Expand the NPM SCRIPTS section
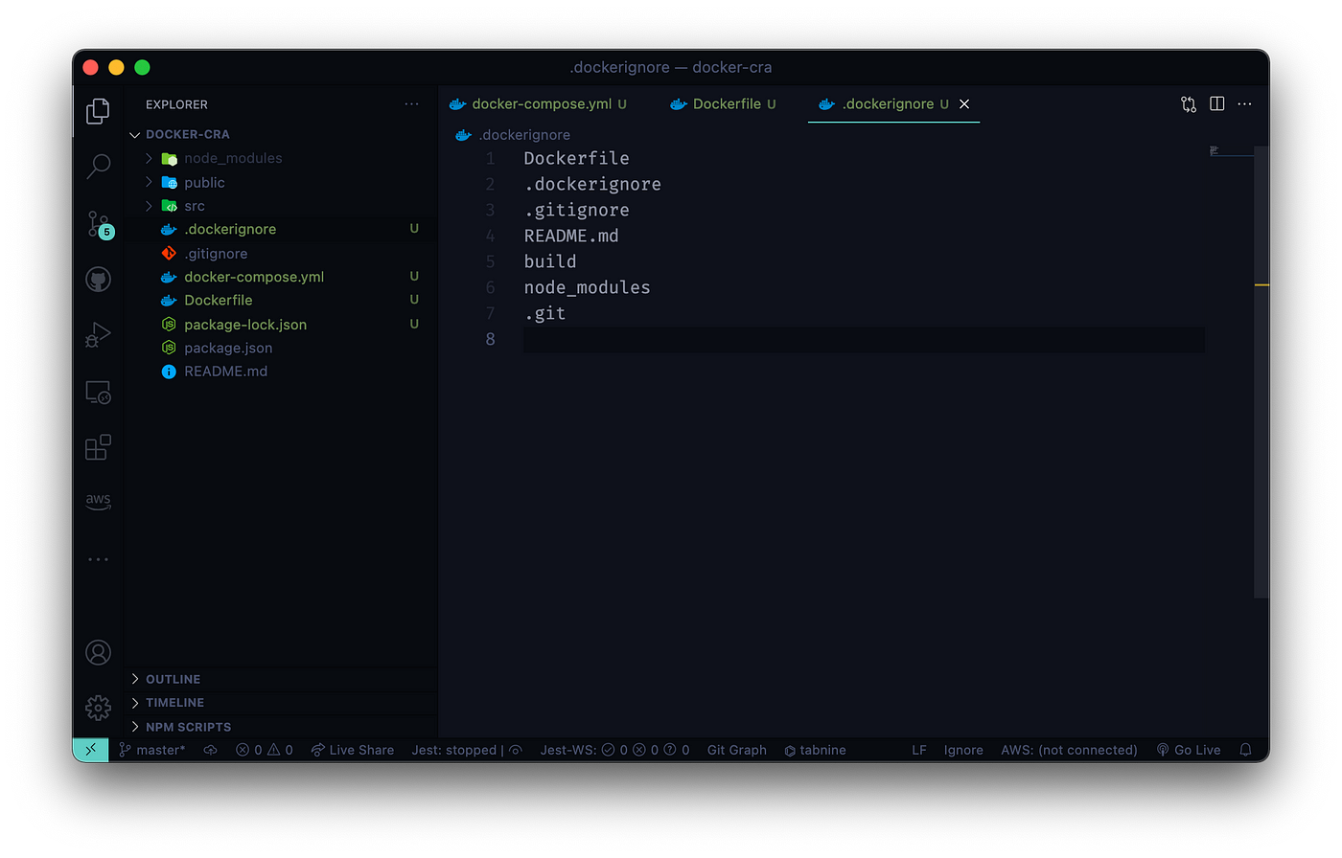Image resolution: width=1342 pixels, height=858 pixels. pos(188,727)
